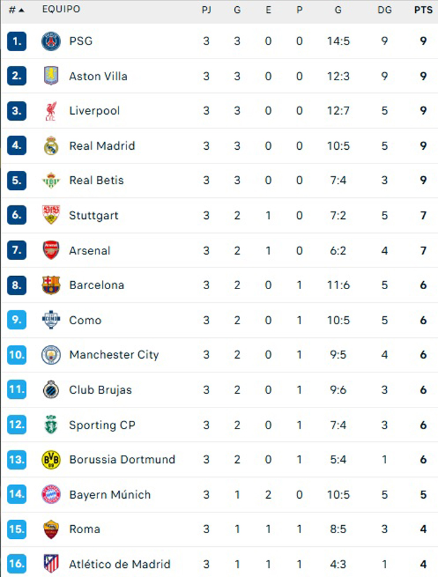The image size is (438, 577).
Task: Click the Stuttgart team logo
Action: click(x=51, y=215)
